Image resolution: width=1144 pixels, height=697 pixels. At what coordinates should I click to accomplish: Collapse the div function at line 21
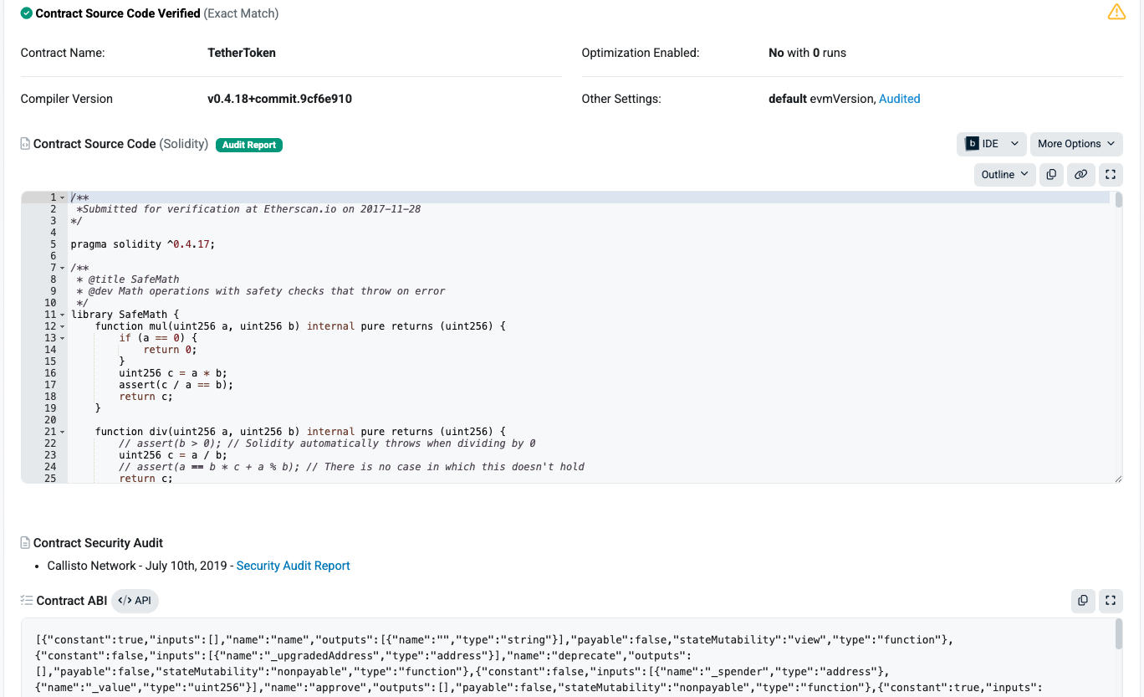[62, 432]
